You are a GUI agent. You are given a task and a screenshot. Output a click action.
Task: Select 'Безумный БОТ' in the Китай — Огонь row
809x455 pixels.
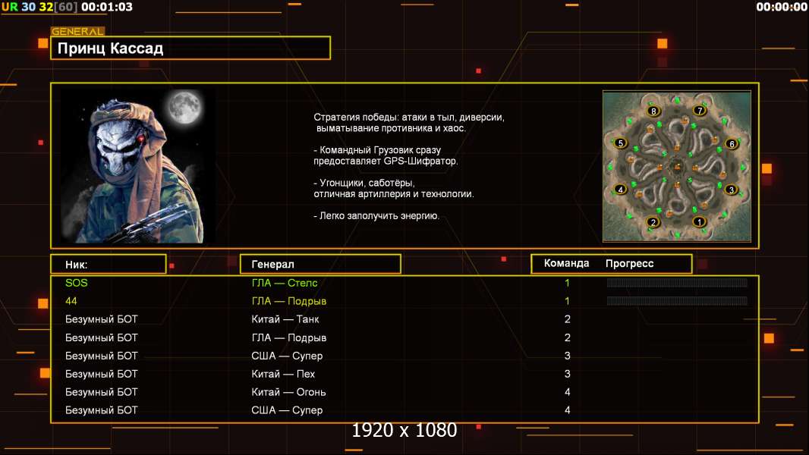pos(102,392)
